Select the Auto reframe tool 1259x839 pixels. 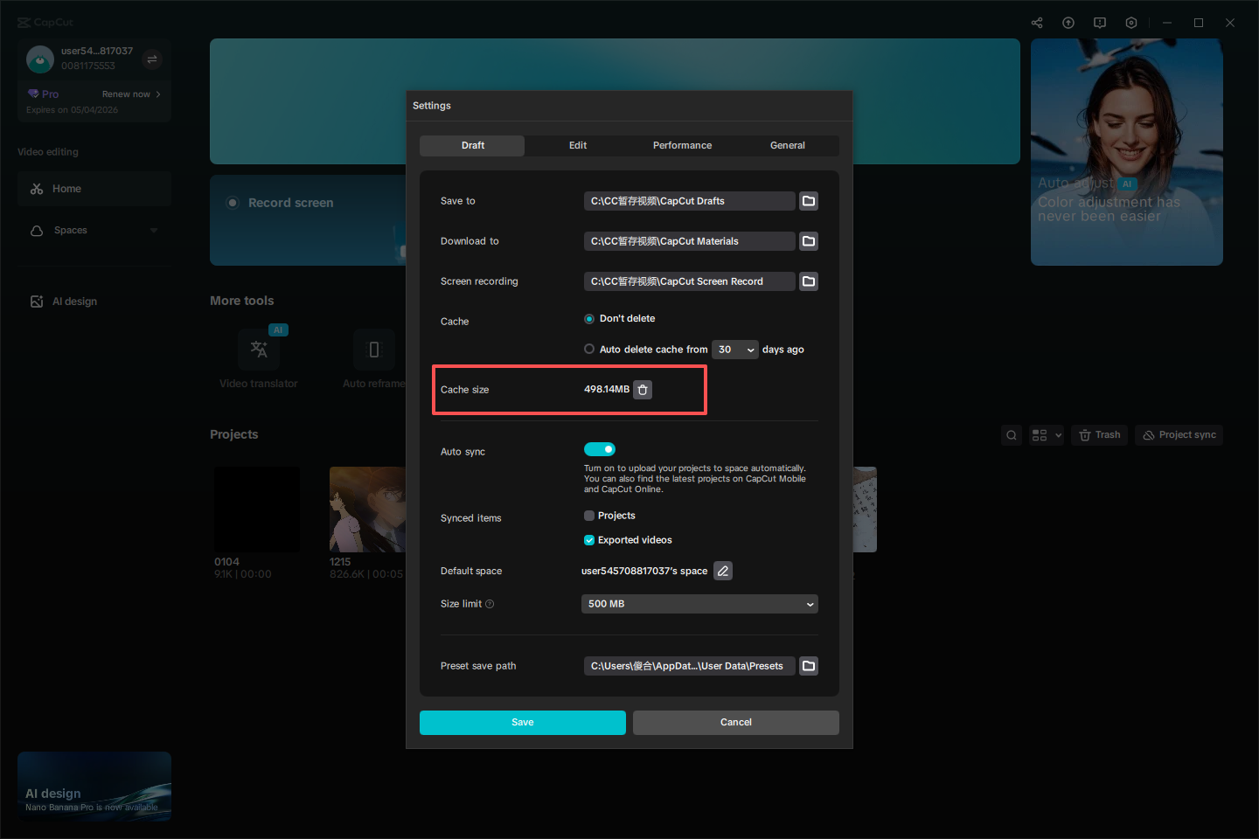point(373,350)
